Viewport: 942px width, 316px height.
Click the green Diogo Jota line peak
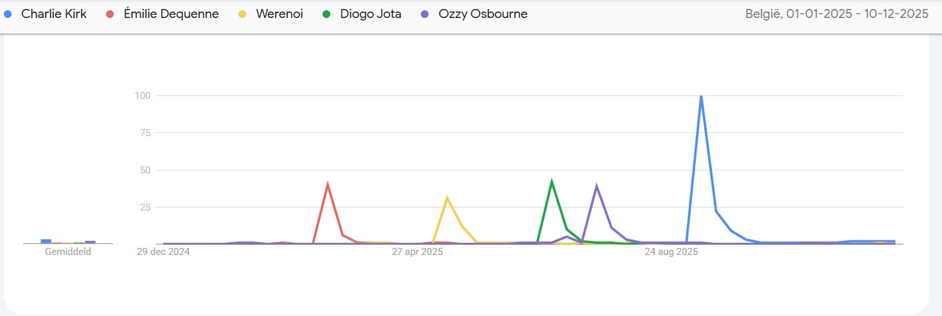pyautogui.click(x=551, y=182)
